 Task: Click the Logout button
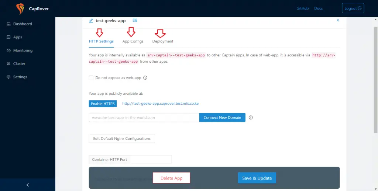click(353, 8)
